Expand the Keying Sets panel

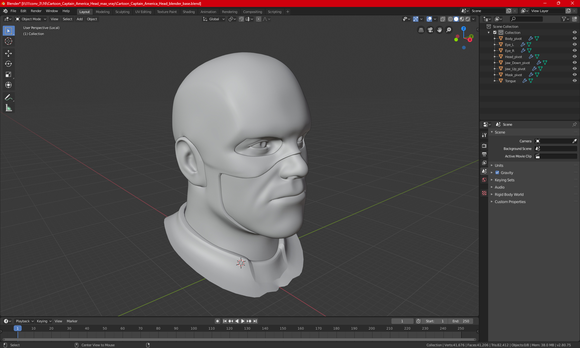click(x=504, y=180)
